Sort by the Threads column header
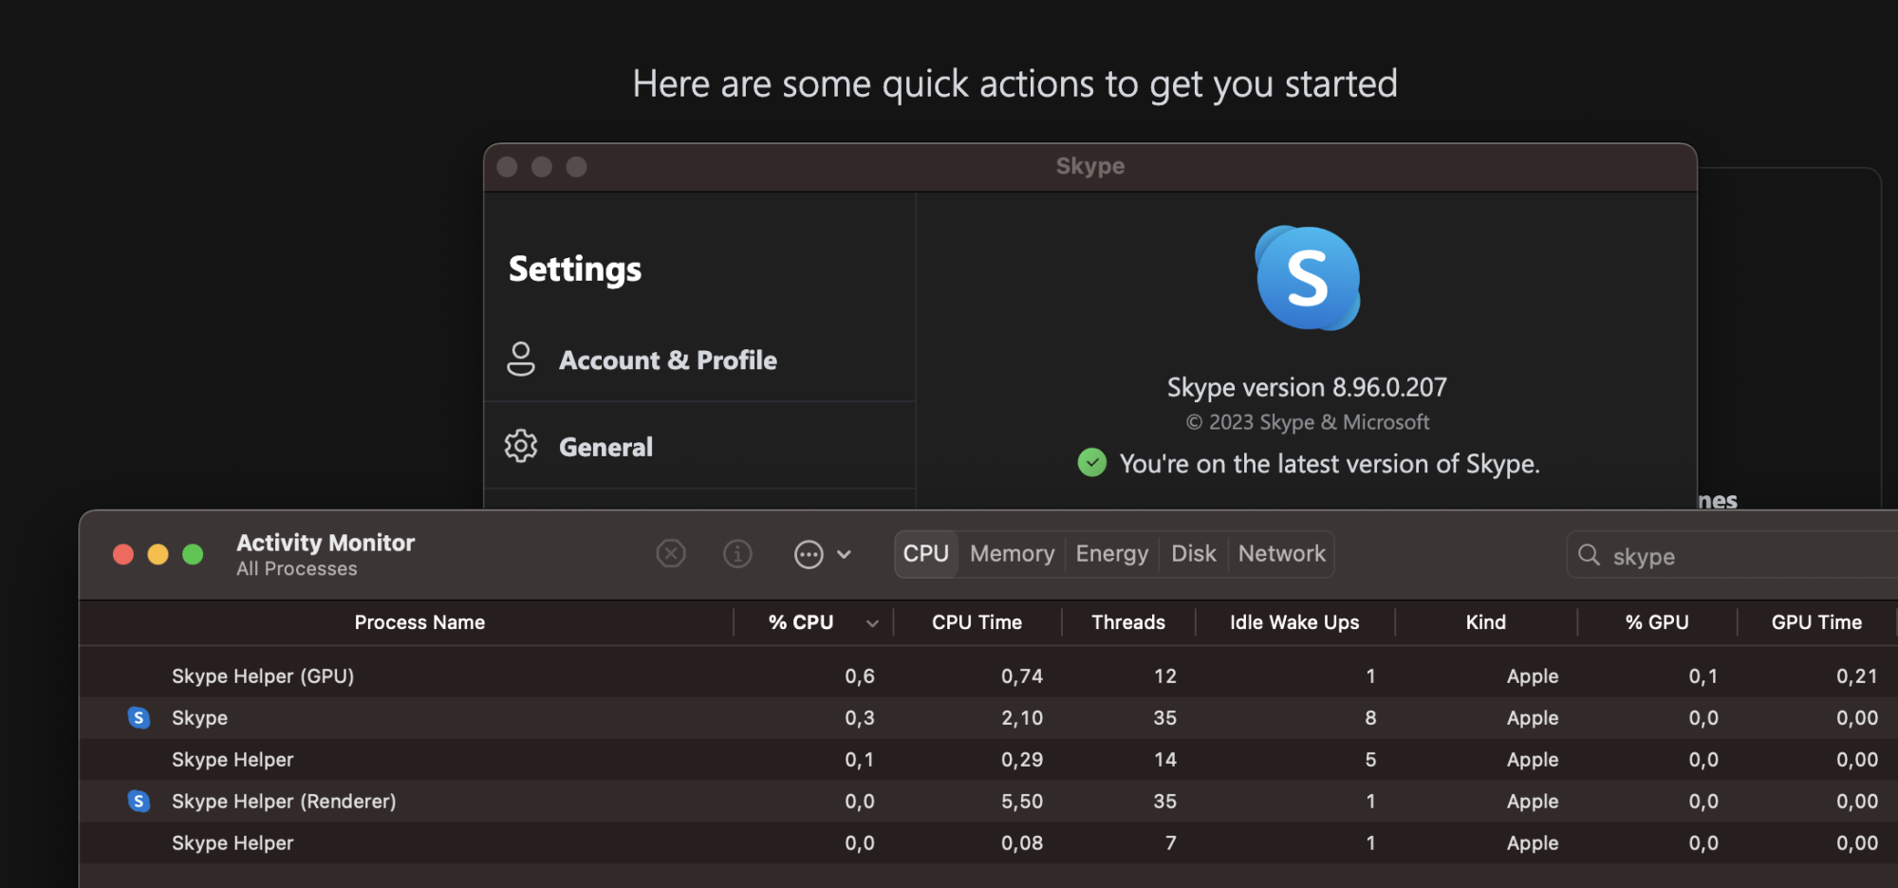The width and height of the screenshot is (1898, 888). (x=1128, y=622)
